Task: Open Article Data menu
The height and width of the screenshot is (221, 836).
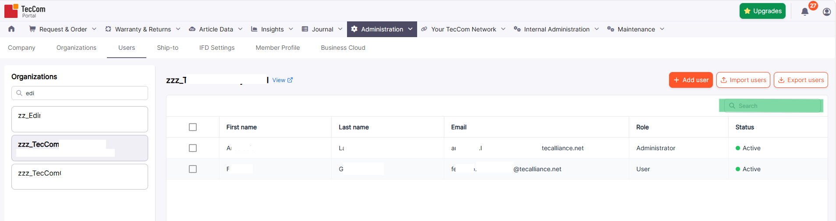Action: (216, 29)
